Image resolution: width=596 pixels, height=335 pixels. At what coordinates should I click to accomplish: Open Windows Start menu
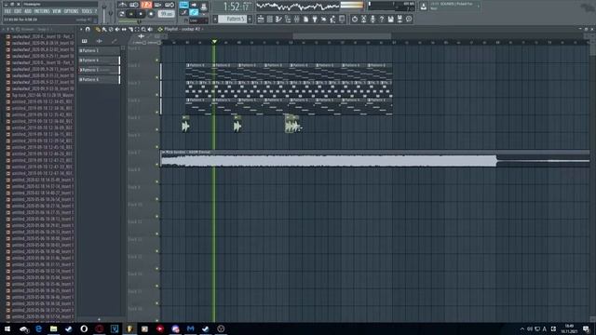tap(7, 328)
